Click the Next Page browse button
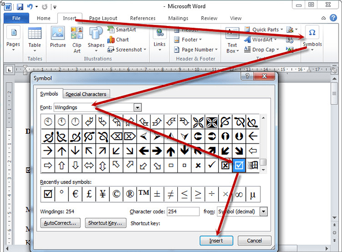Viewport: 342px width, 252px height. [x=334, y=241]
